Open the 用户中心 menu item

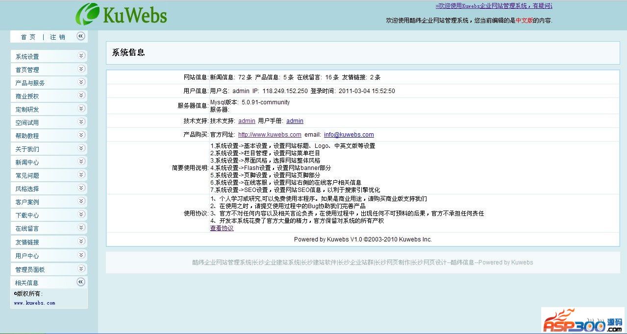tap(27, 256)
